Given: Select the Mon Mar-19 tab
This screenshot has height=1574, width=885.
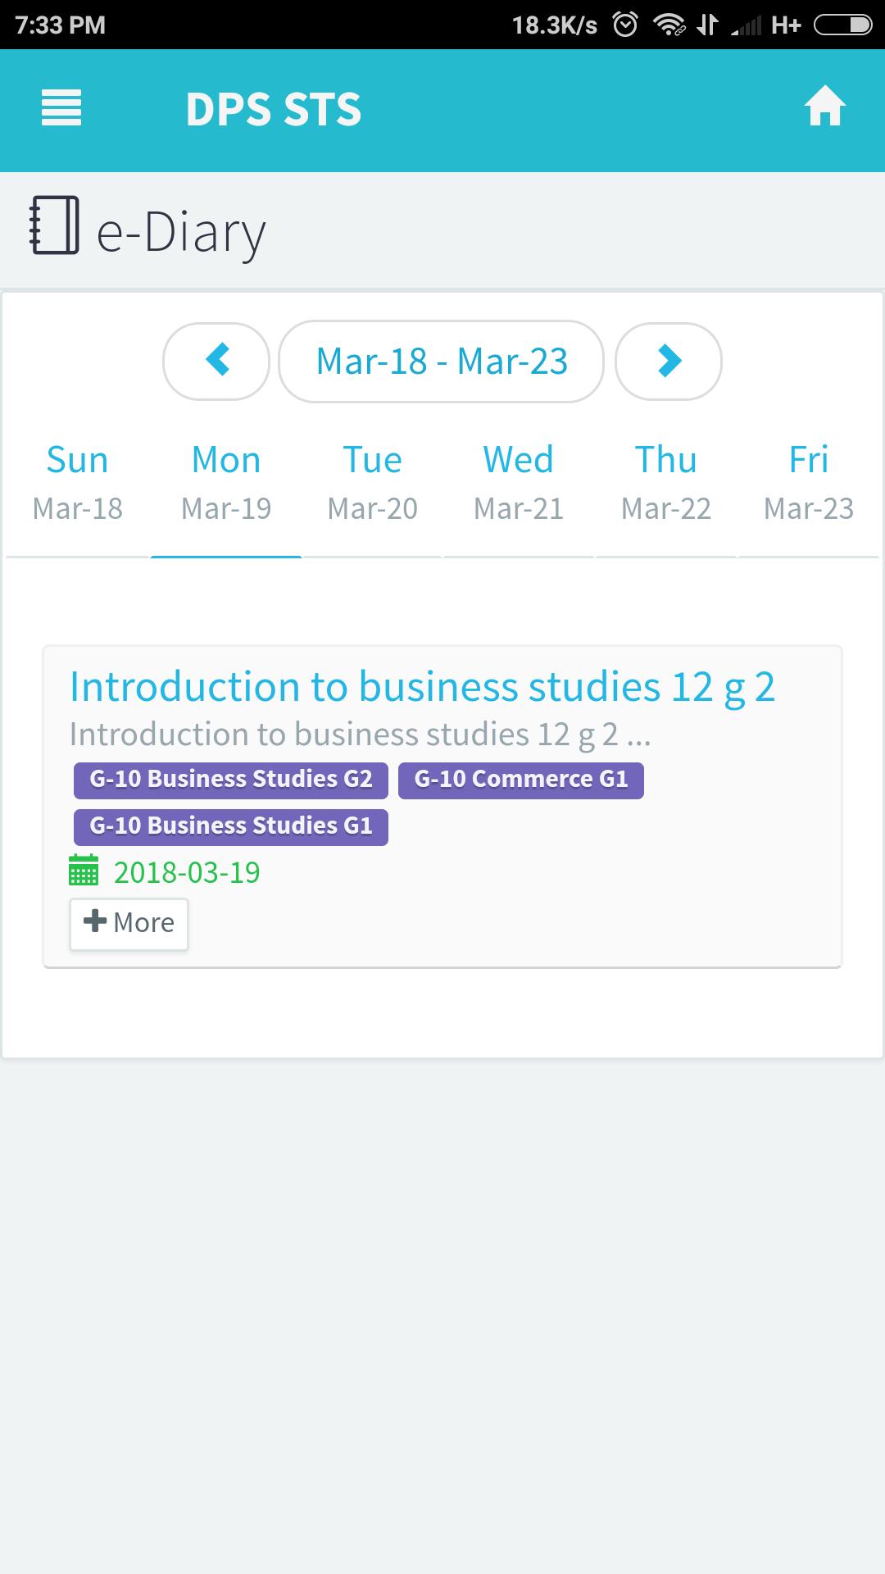Looking at the screenshot, I should click(226, 484).
